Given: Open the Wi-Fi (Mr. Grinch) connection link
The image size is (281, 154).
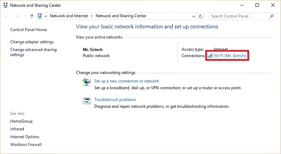Looking at the screenshot, I should tap(230, 56).
